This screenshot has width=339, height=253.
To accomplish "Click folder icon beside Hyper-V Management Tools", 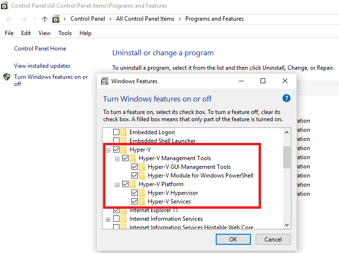I will click(x=132, y=158).
